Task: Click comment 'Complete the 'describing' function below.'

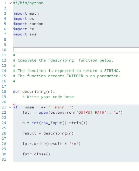Action: coord(63,60)
